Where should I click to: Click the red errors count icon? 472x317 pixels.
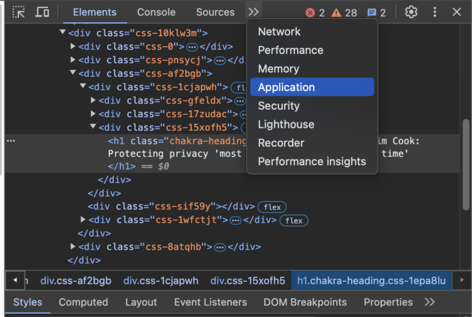[x=310, y=13]
